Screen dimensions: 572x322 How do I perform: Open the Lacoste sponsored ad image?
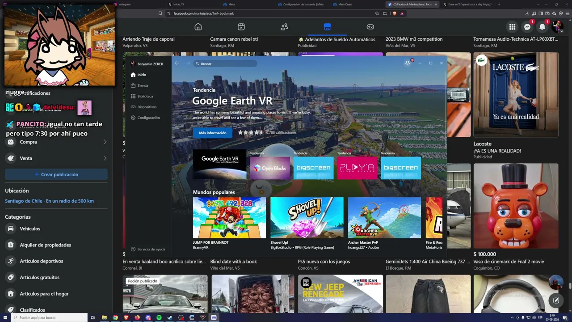[516, 95]
